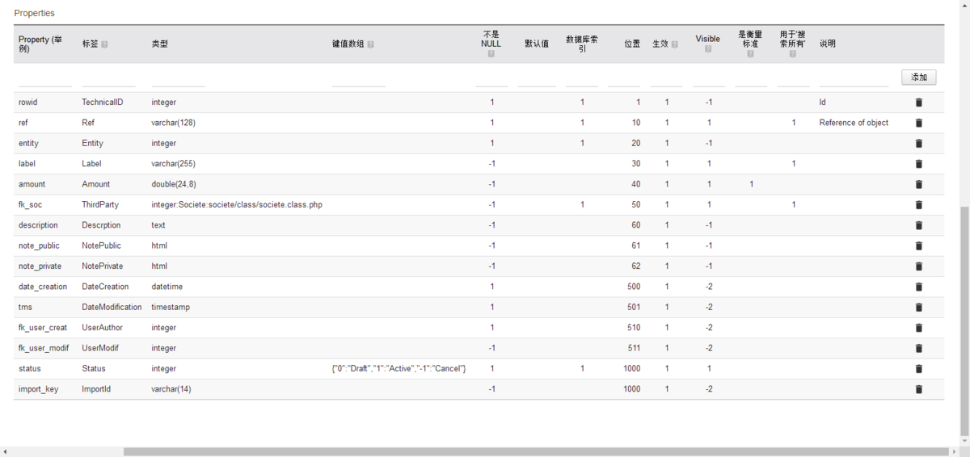Select the 'ImportId' label cell

coord(97,389)
